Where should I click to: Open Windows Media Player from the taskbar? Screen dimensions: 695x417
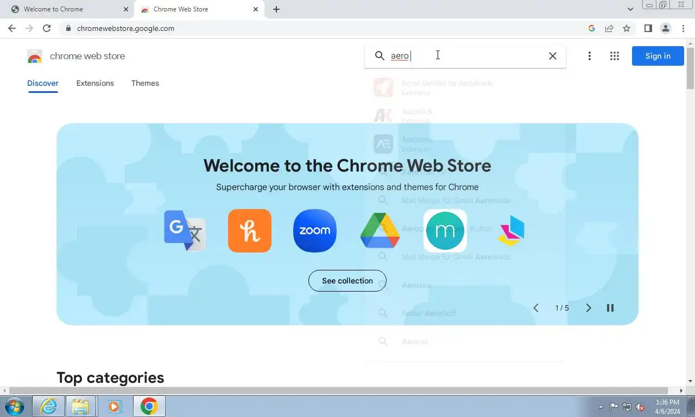(114, 406)
